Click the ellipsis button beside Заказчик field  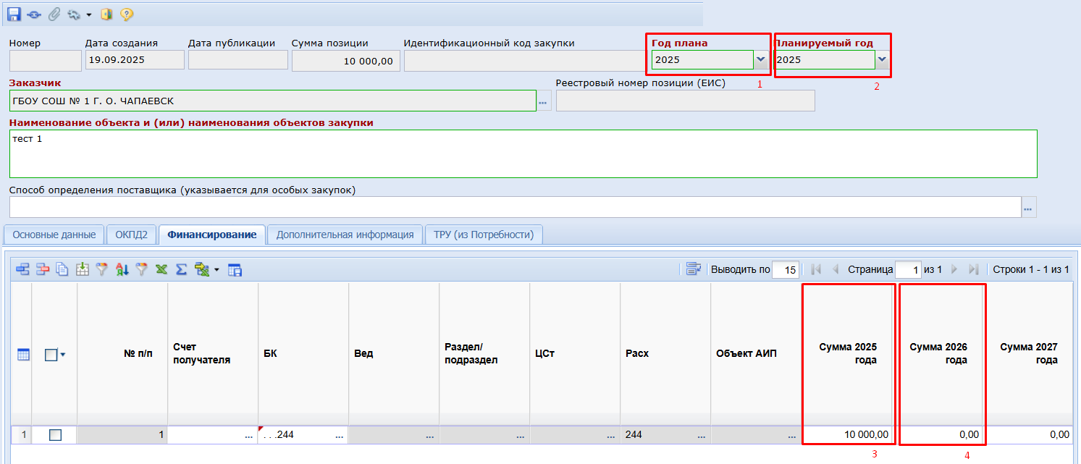pos(544,101)
